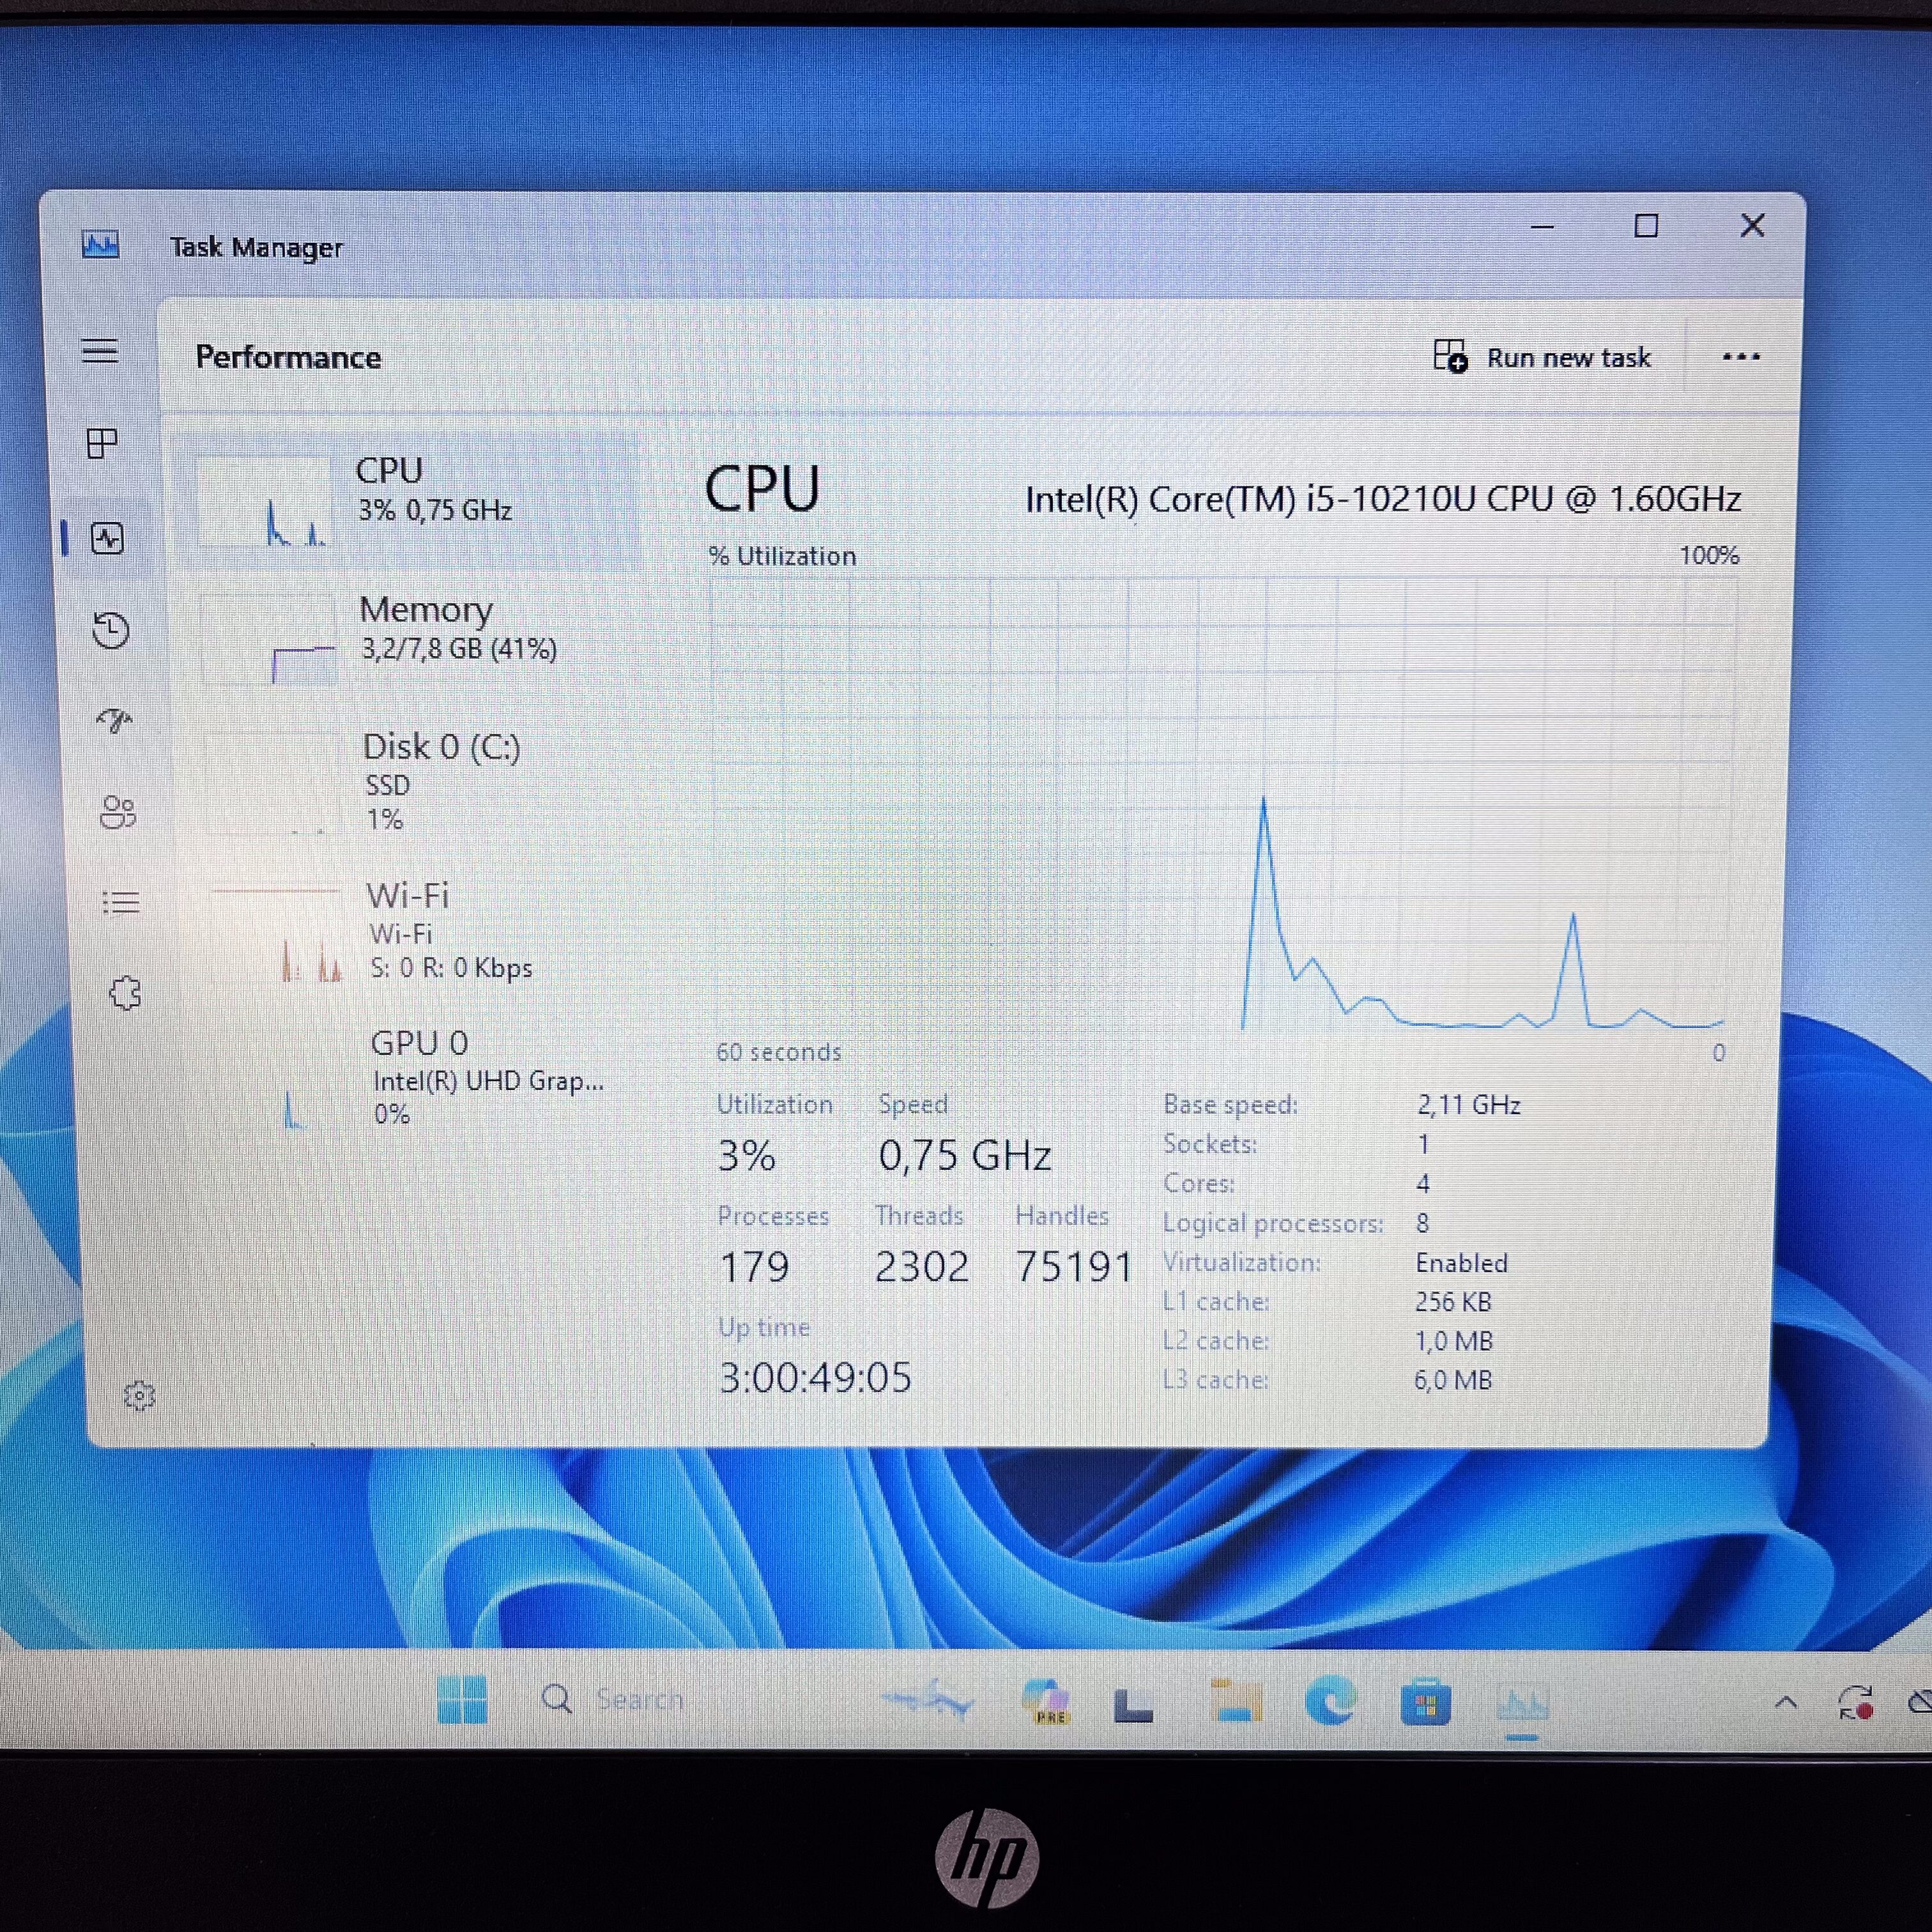This screenshot has height=1932, width=1932.
Task: Open the Startup apps icon
Action: pyautogui.click(x=114, y=720)
